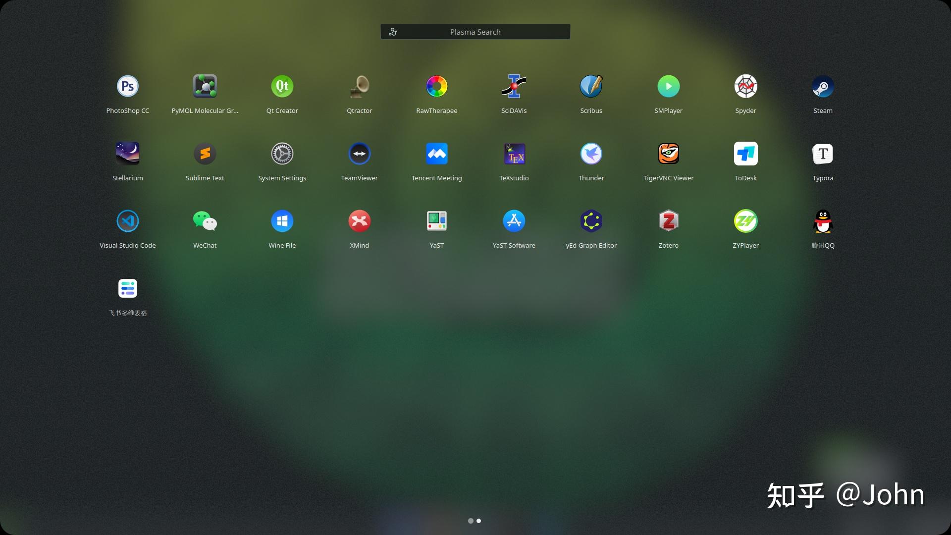Click the Plasma Search input field

tap(475, 31)
